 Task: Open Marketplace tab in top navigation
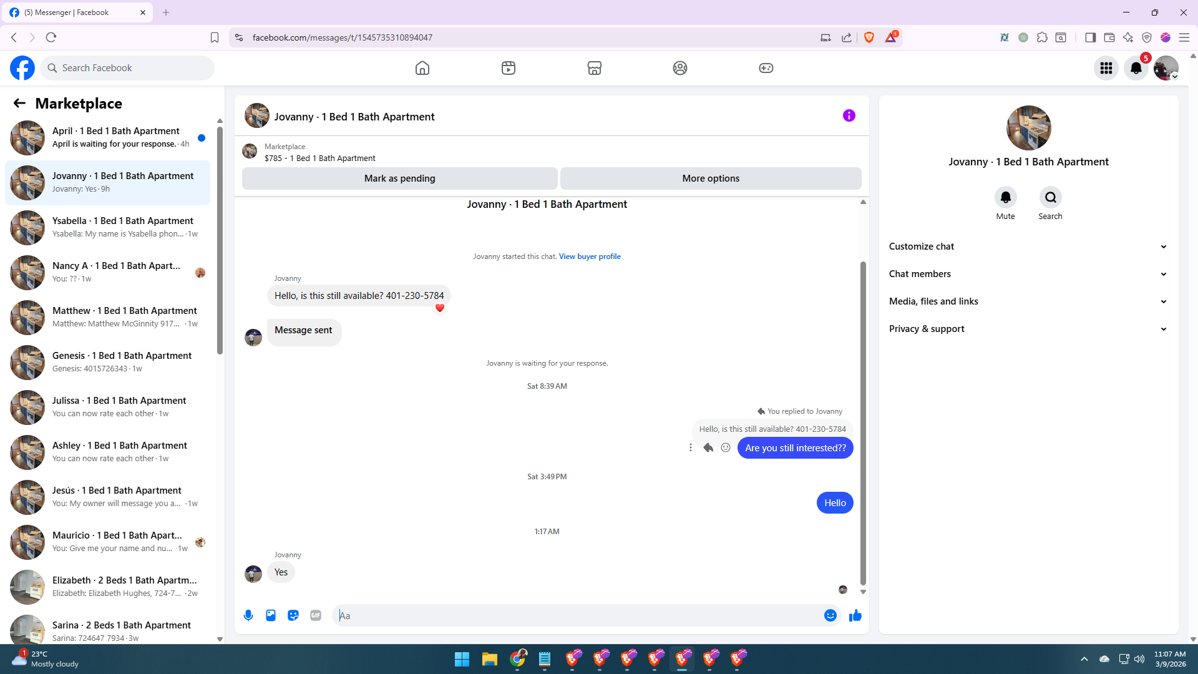594,68
